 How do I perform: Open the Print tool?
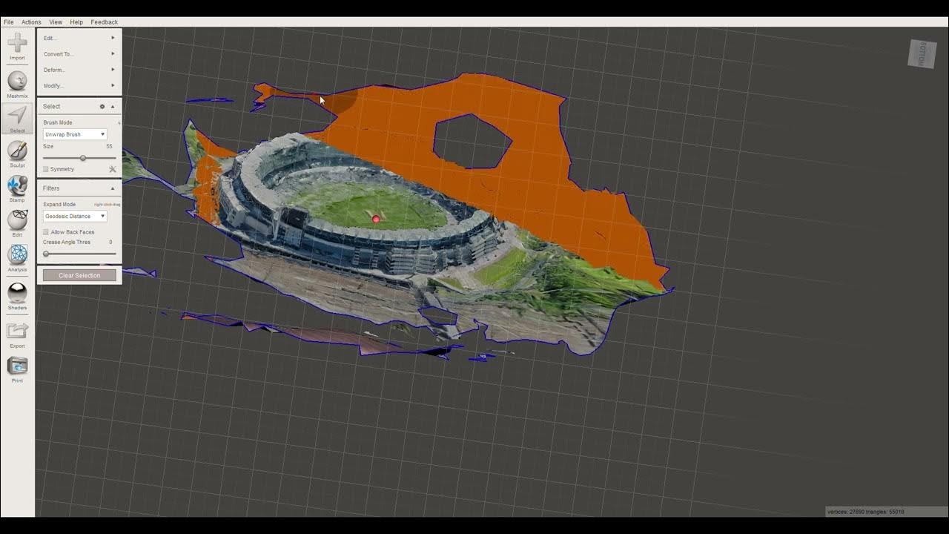pos(17,369)
